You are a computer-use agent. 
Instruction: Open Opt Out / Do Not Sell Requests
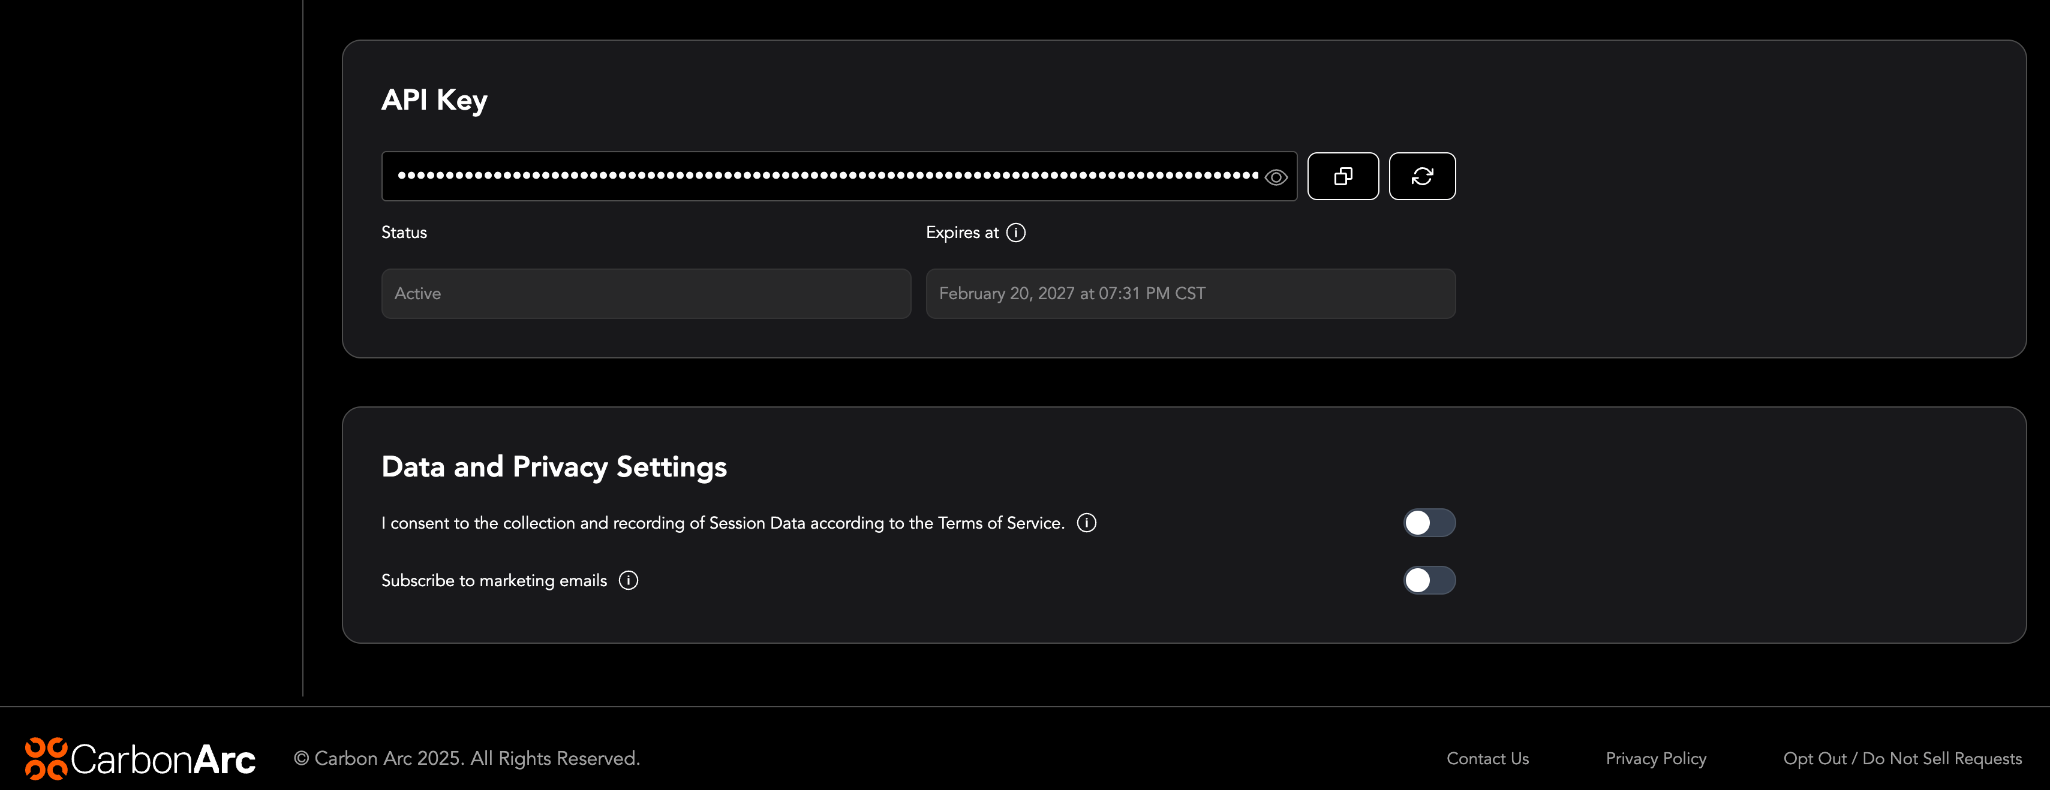click(x=1902, y=759)
